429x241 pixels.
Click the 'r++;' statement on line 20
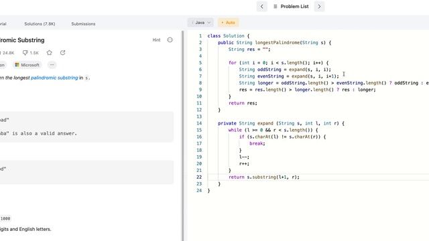click(244, 163)
